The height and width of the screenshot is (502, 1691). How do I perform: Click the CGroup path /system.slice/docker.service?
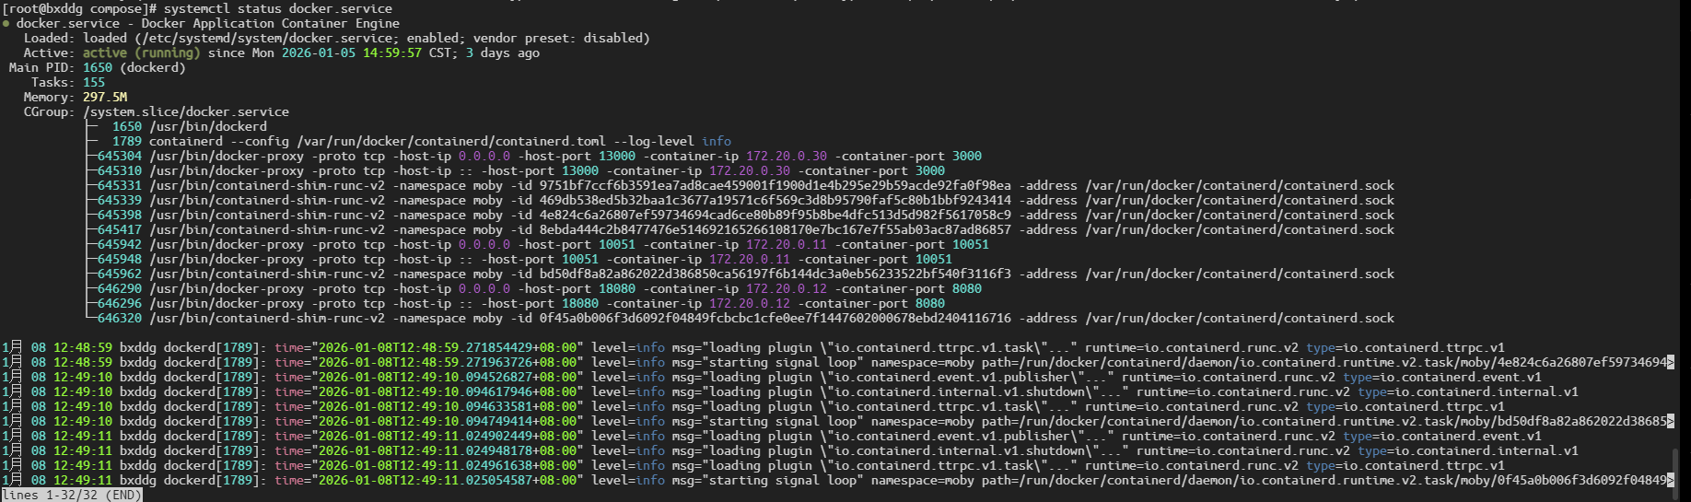[x=186, y=112]
